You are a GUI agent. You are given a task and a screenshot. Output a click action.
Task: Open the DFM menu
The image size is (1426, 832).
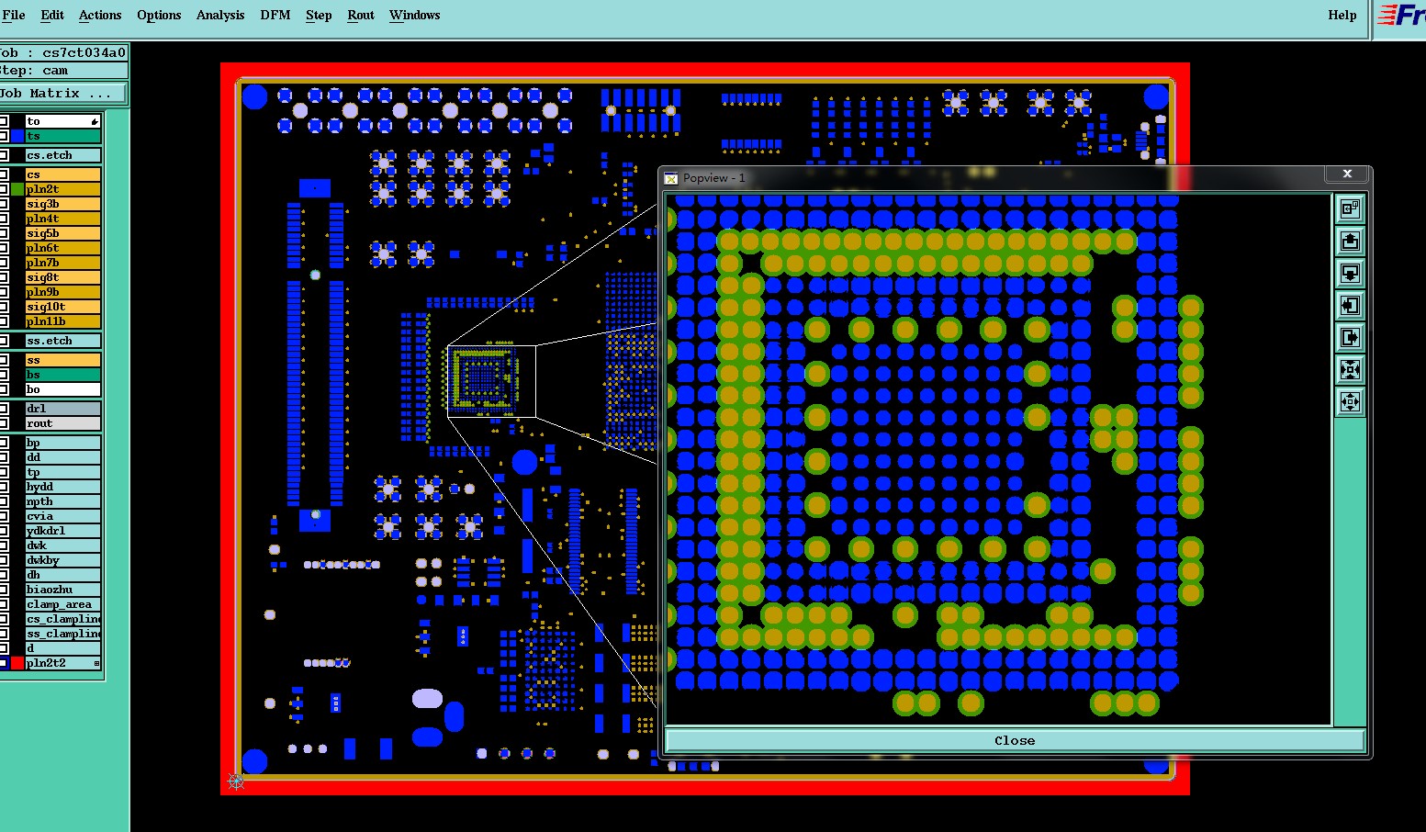275,15
